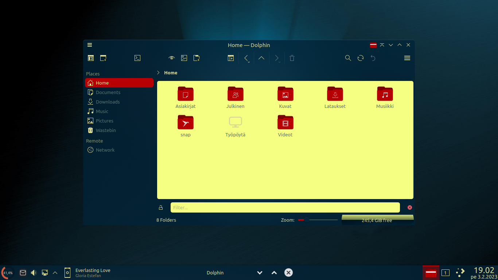Open Network under Remote

pos(119,150)
